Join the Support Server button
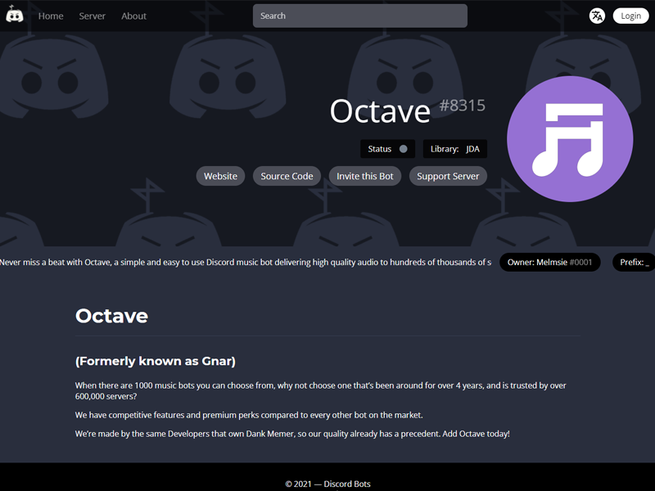Viewport: 655px width, 491px height. [448, 176]
